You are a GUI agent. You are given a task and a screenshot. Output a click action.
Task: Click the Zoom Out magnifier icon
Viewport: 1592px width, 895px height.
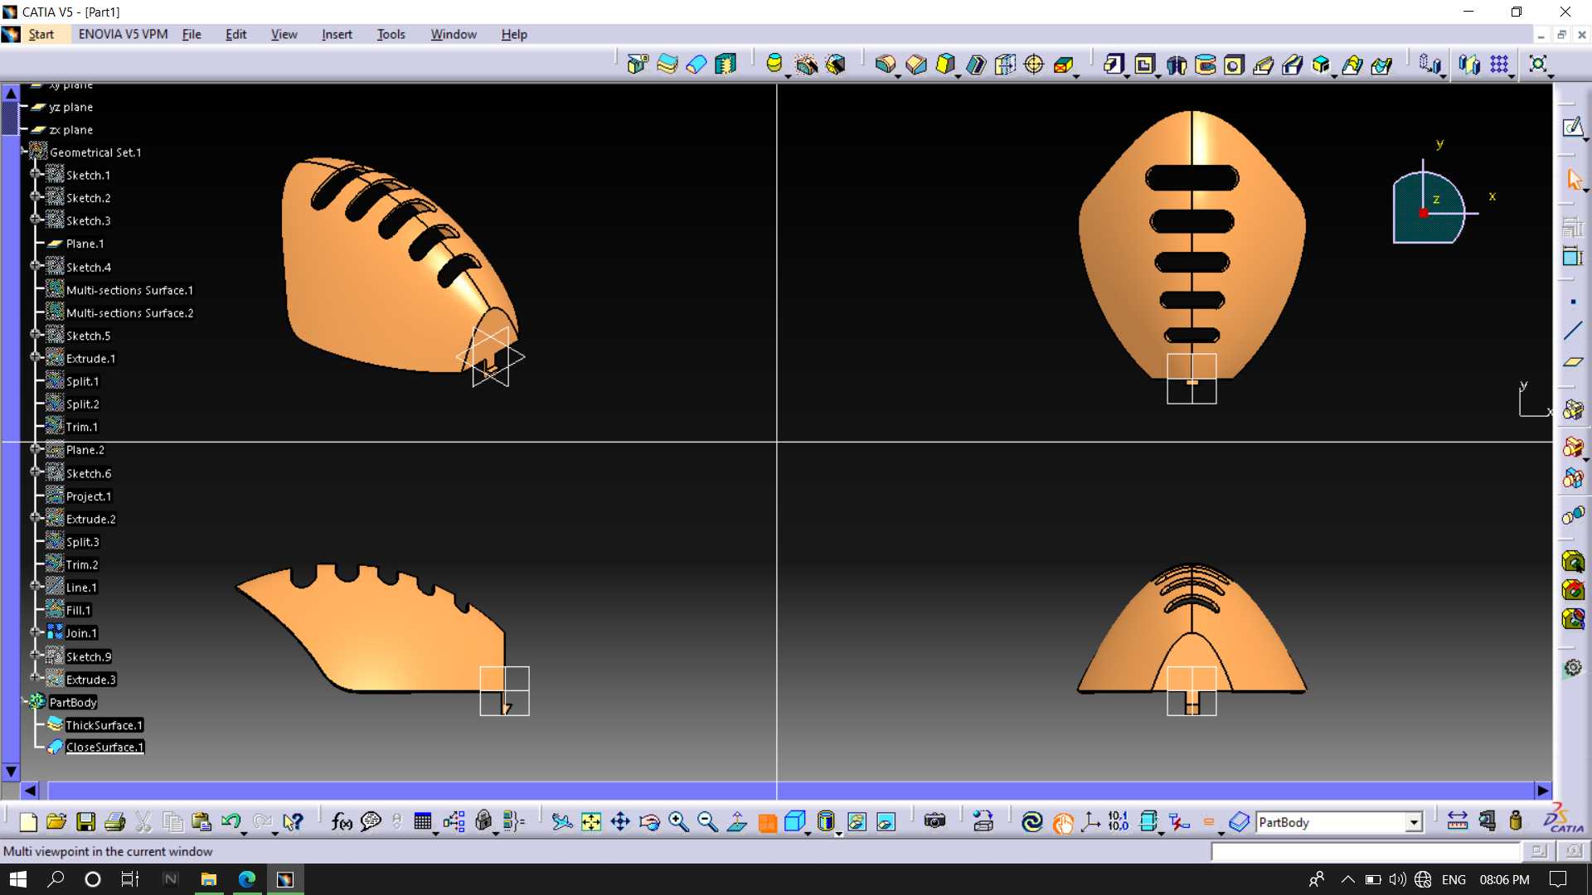tap(707, 821)
